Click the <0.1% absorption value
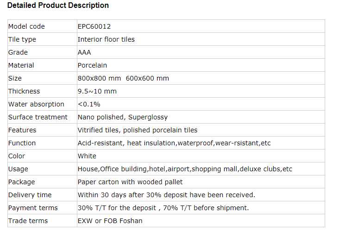 pyautogui.click(x=89, y=104)
